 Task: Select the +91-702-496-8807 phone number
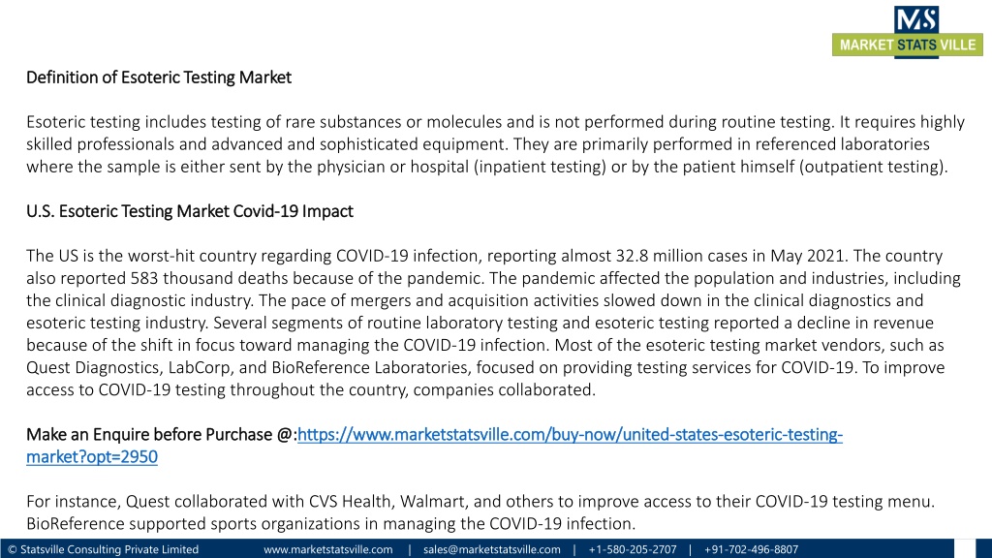[x=751, y=549]
